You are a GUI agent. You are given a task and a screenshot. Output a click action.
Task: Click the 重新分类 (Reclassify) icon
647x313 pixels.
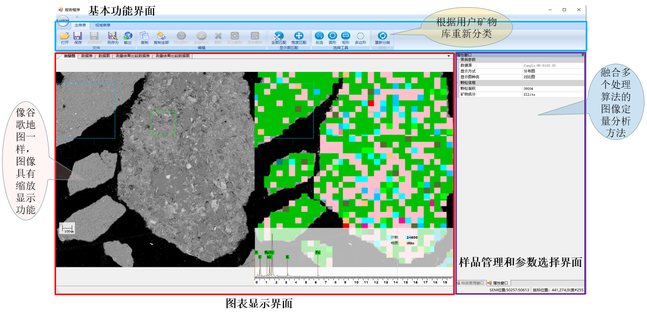pyautogui.click(x=382, y=36)
